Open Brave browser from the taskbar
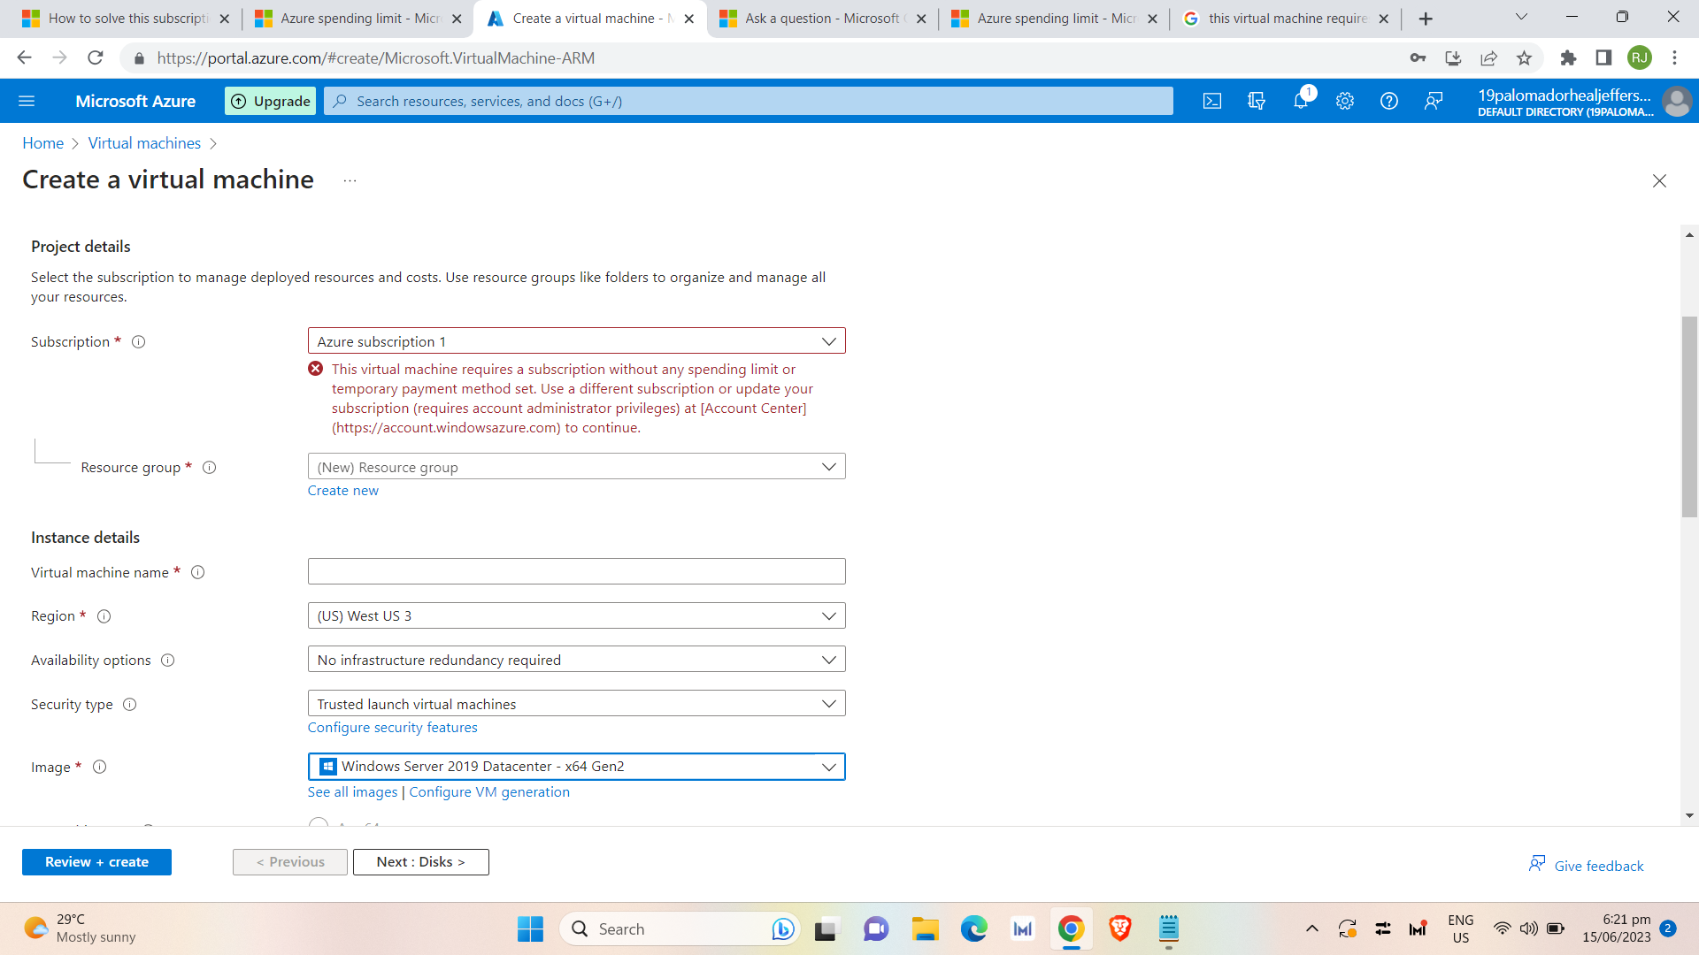1699x955 pixels. pos(1119,929)
